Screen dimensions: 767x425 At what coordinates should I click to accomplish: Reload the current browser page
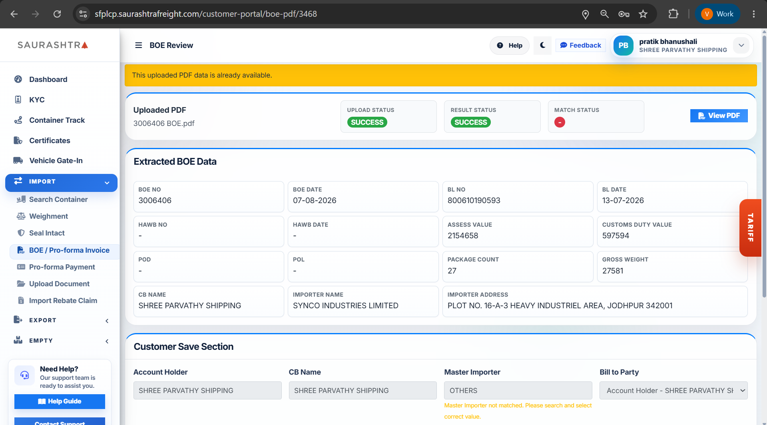point(57,14)
